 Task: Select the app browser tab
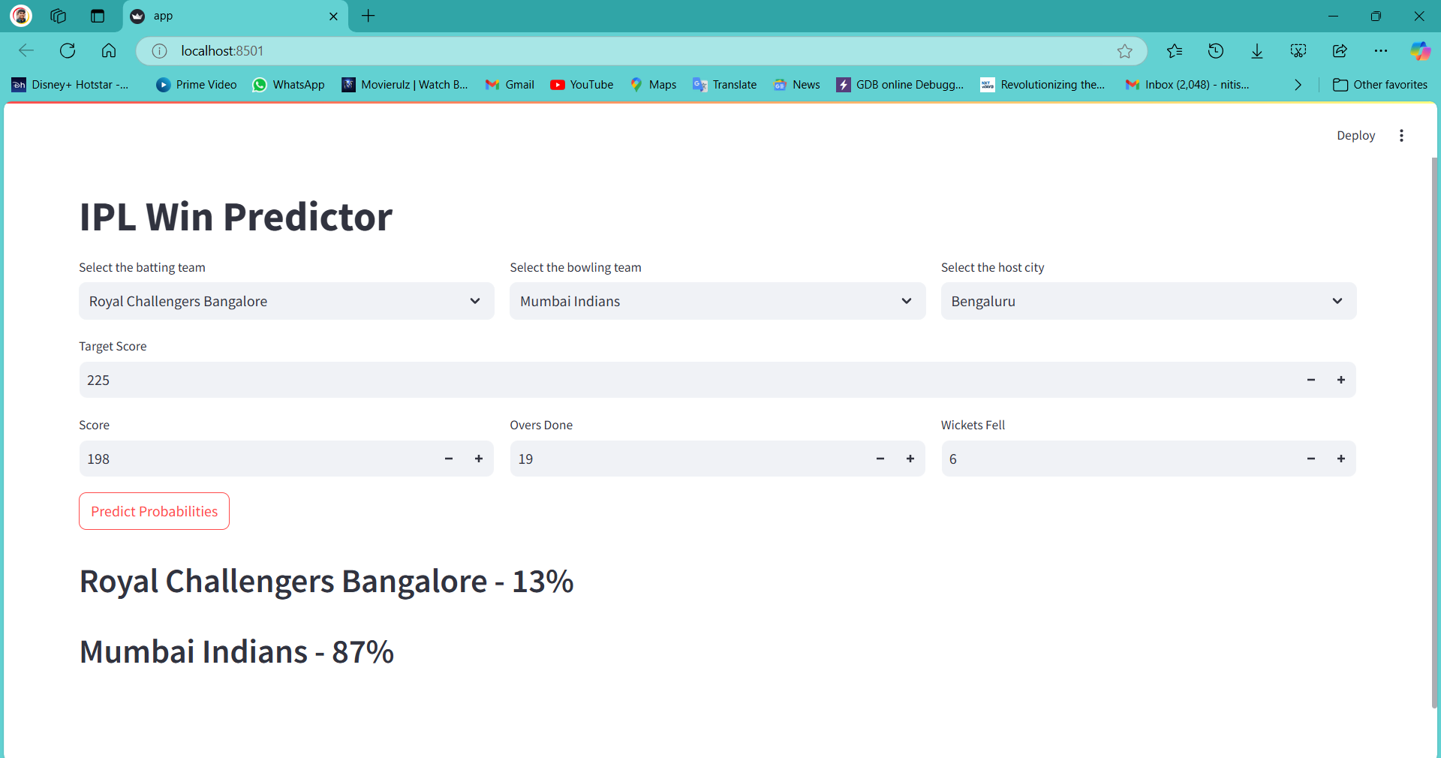tap(235, 17)
